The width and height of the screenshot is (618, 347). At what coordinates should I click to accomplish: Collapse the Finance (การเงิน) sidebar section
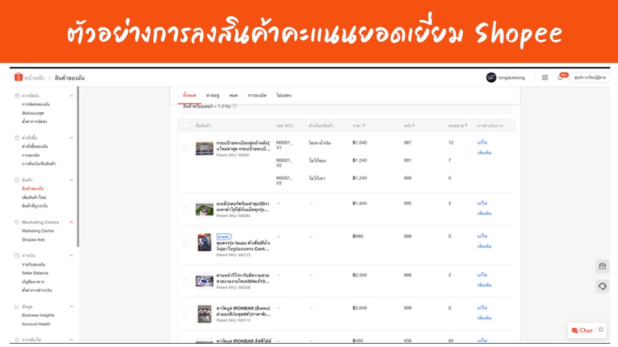[71, 256]
